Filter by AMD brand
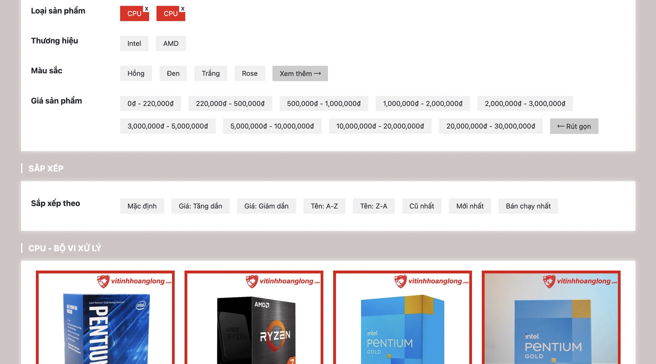 click(x=171, y=44)
